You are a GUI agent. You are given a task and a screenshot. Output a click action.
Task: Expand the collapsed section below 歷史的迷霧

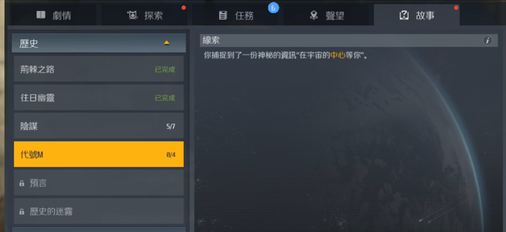coord(99,230)
